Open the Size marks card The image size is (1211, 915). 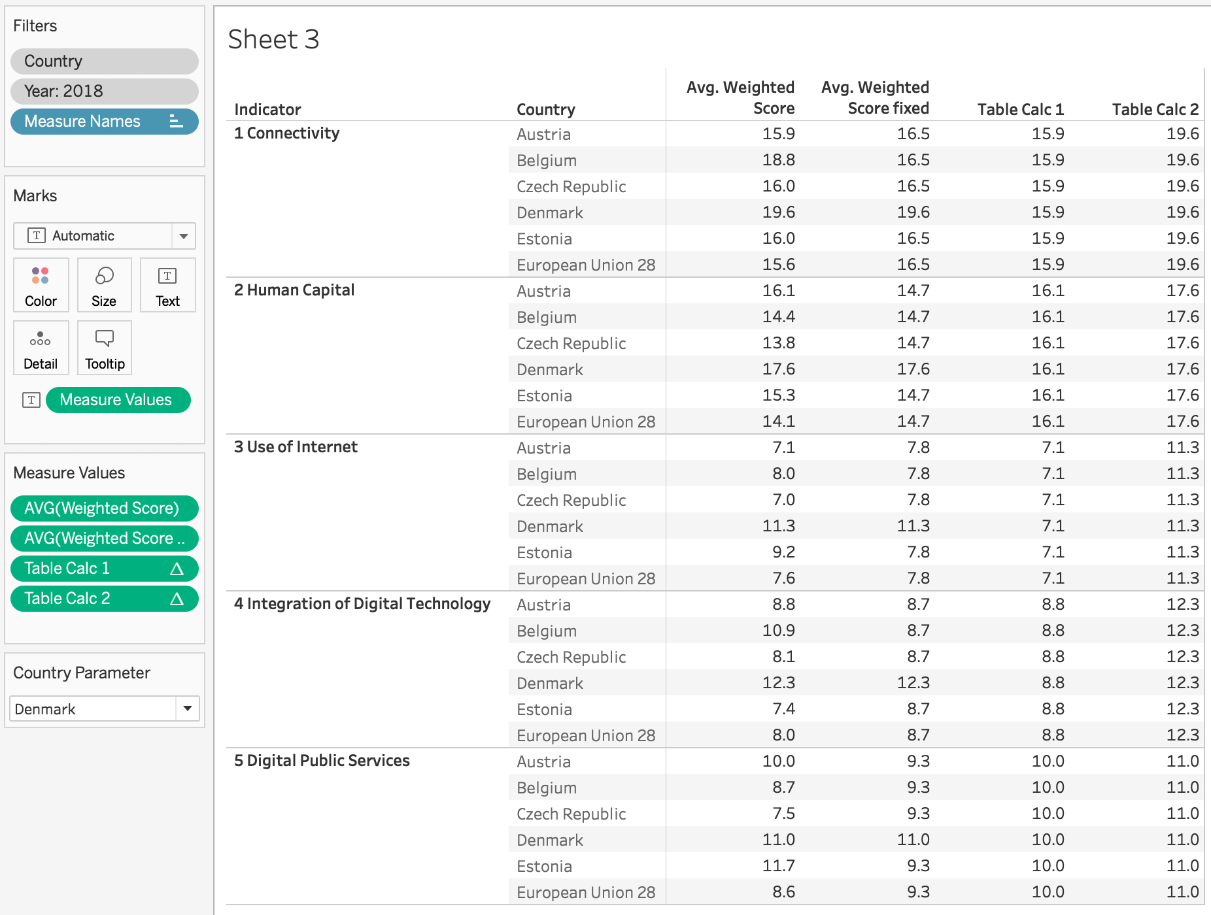104,285
